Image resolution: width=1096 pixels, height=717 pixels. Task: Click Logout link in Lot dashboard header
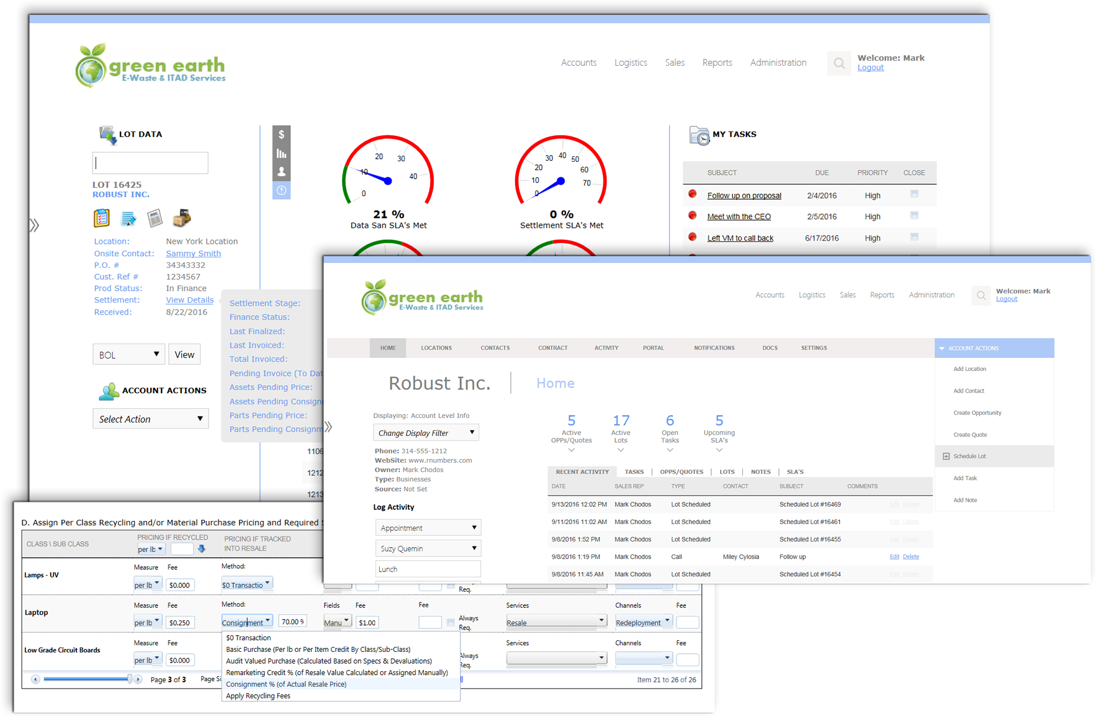[870, 68]
